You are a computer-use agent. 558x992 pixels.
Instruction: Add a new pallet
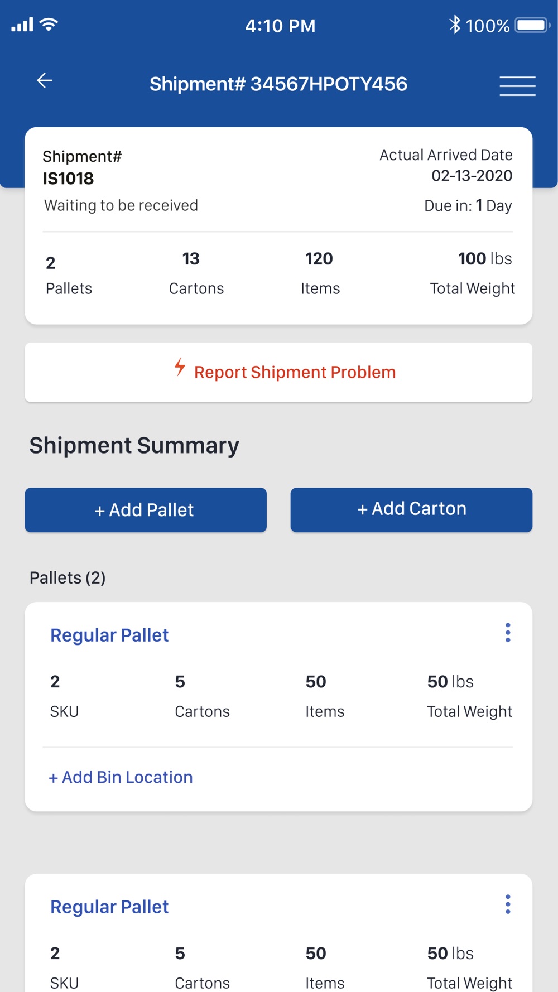pos(146,510)
